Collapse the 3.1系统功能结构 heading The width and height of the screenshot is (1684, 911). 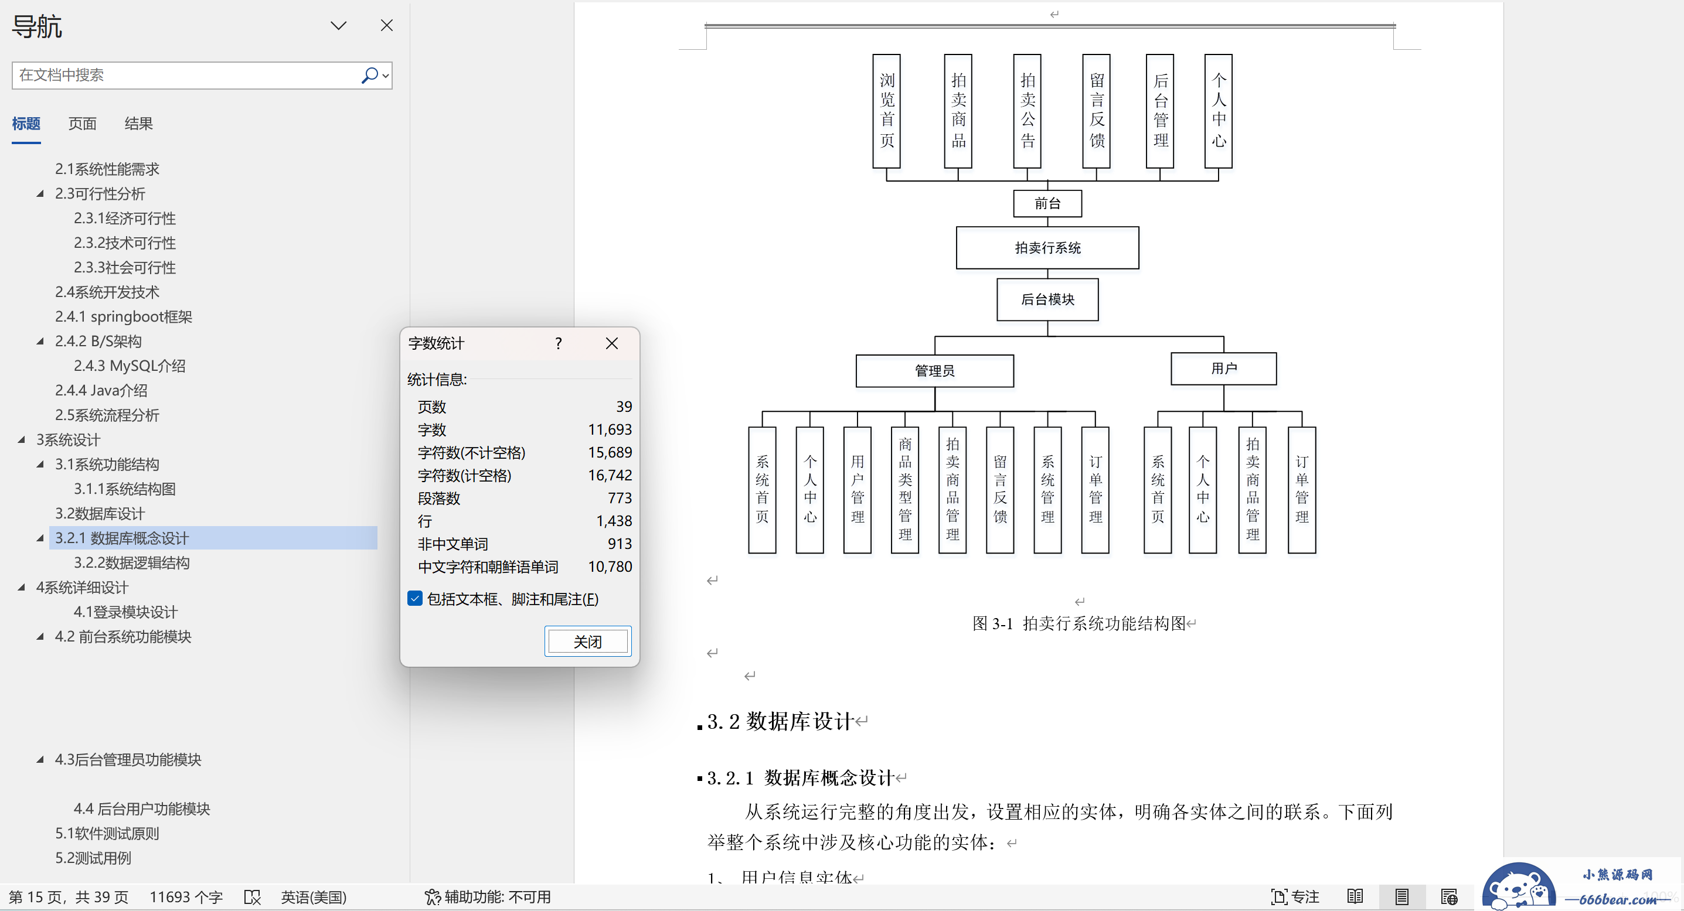point(40,465)
